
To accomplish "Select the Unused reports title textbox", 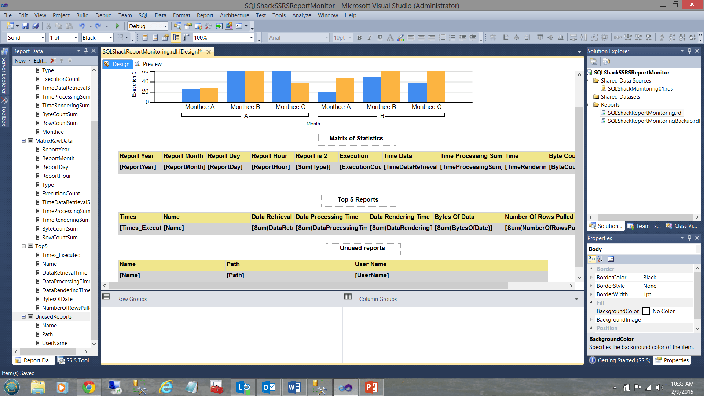I will [362, 249].
